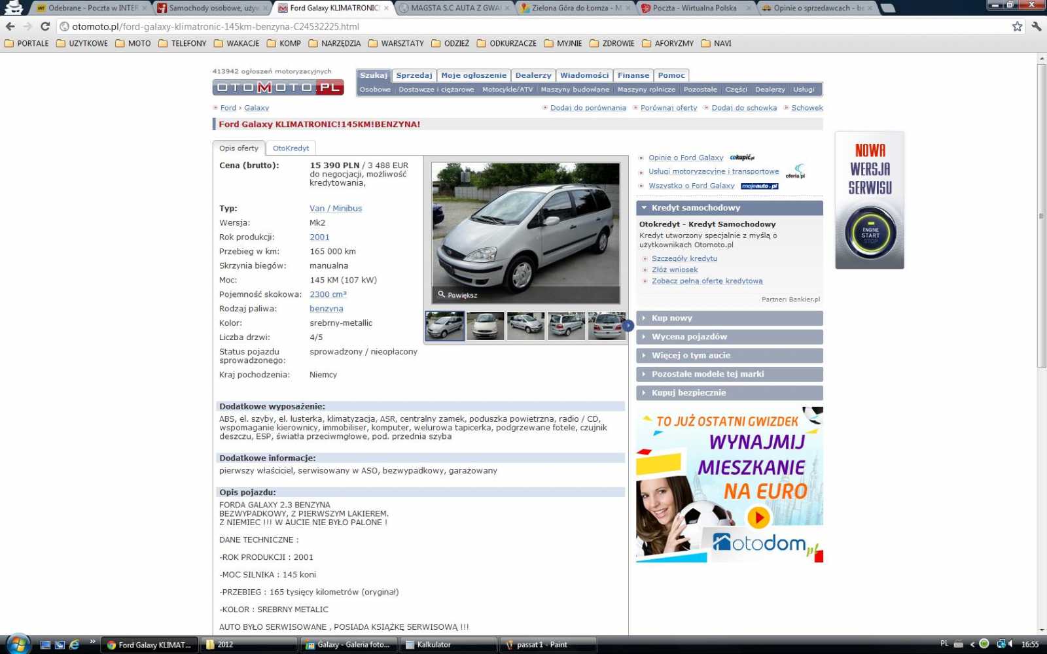Open the NAVI bookmarks folder
The height and width of the screenshot is (654, 1047).
pyautogui.click(x=716, y=43)
